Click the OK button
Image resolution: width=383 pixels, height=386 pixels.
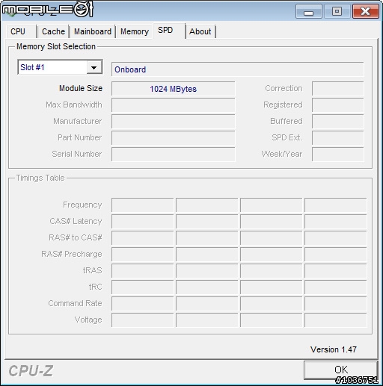pyautogui.click(x=341, y=370)
